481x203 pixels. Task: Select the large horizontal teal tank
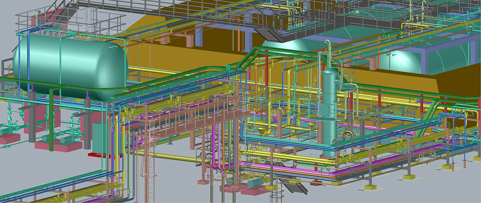point(70,66)
